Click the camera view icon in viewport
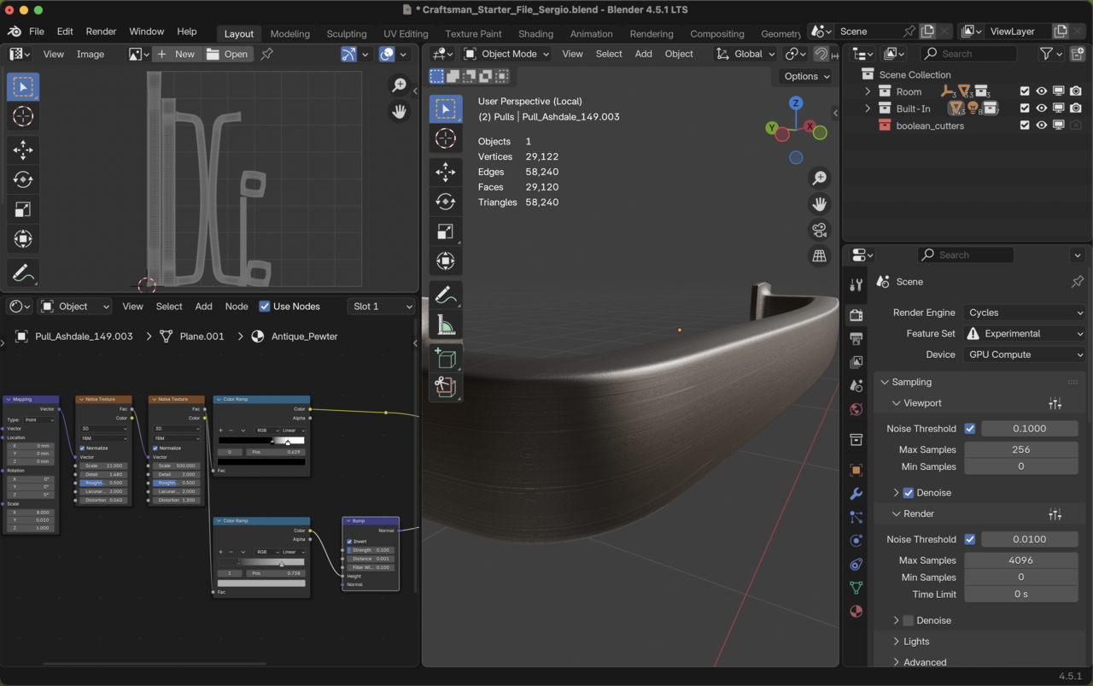 coord(819,230)
